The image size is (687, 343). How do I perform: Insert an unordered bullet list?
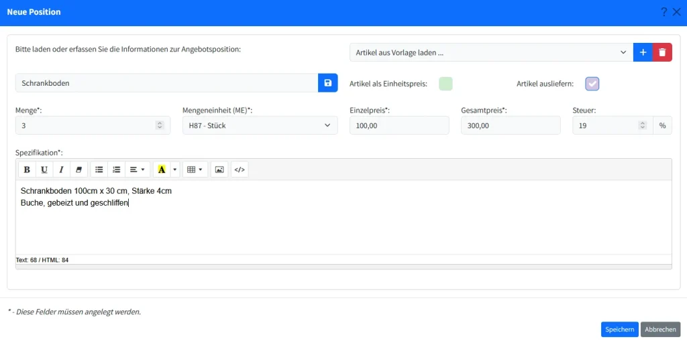[99, 169]
